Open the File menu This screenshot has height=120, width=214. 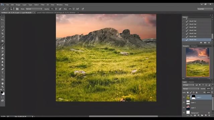click(7, 5)
